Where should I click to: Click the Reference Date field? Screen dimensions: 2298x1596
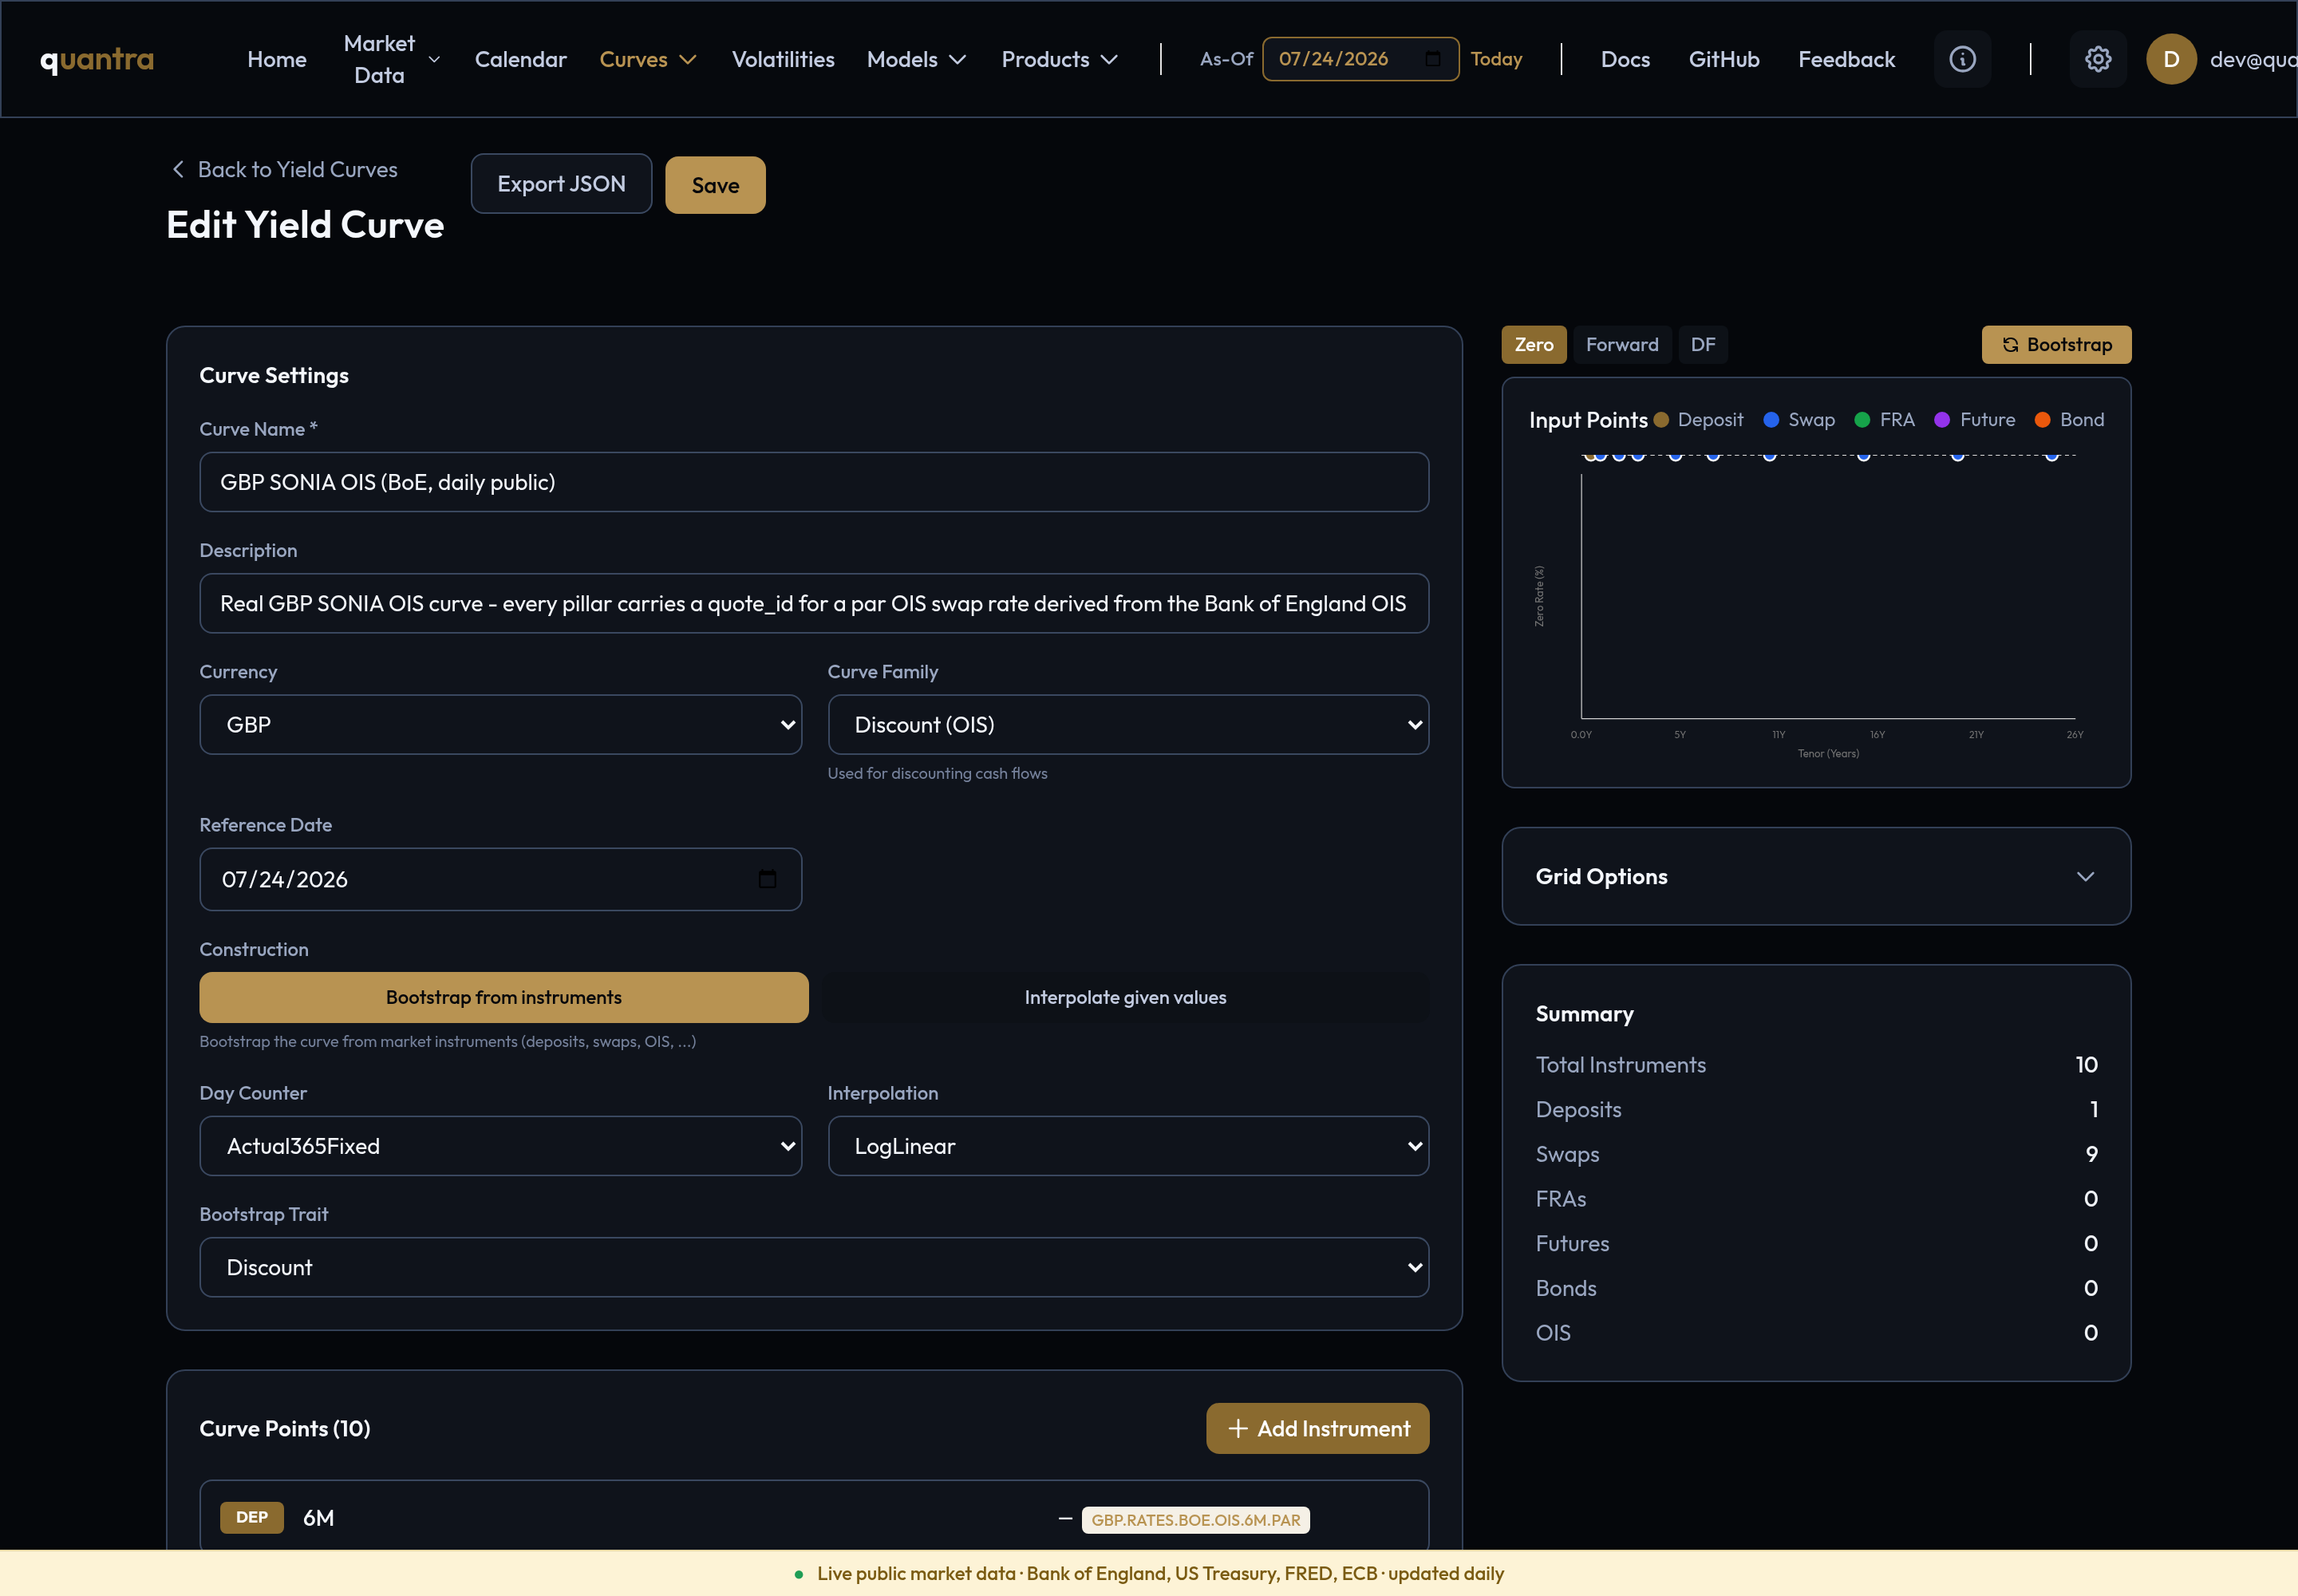click(501, 879)
